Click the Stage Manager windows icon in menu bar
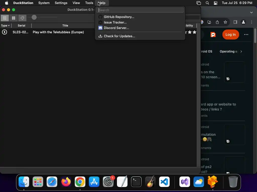 tap(199, 3)
